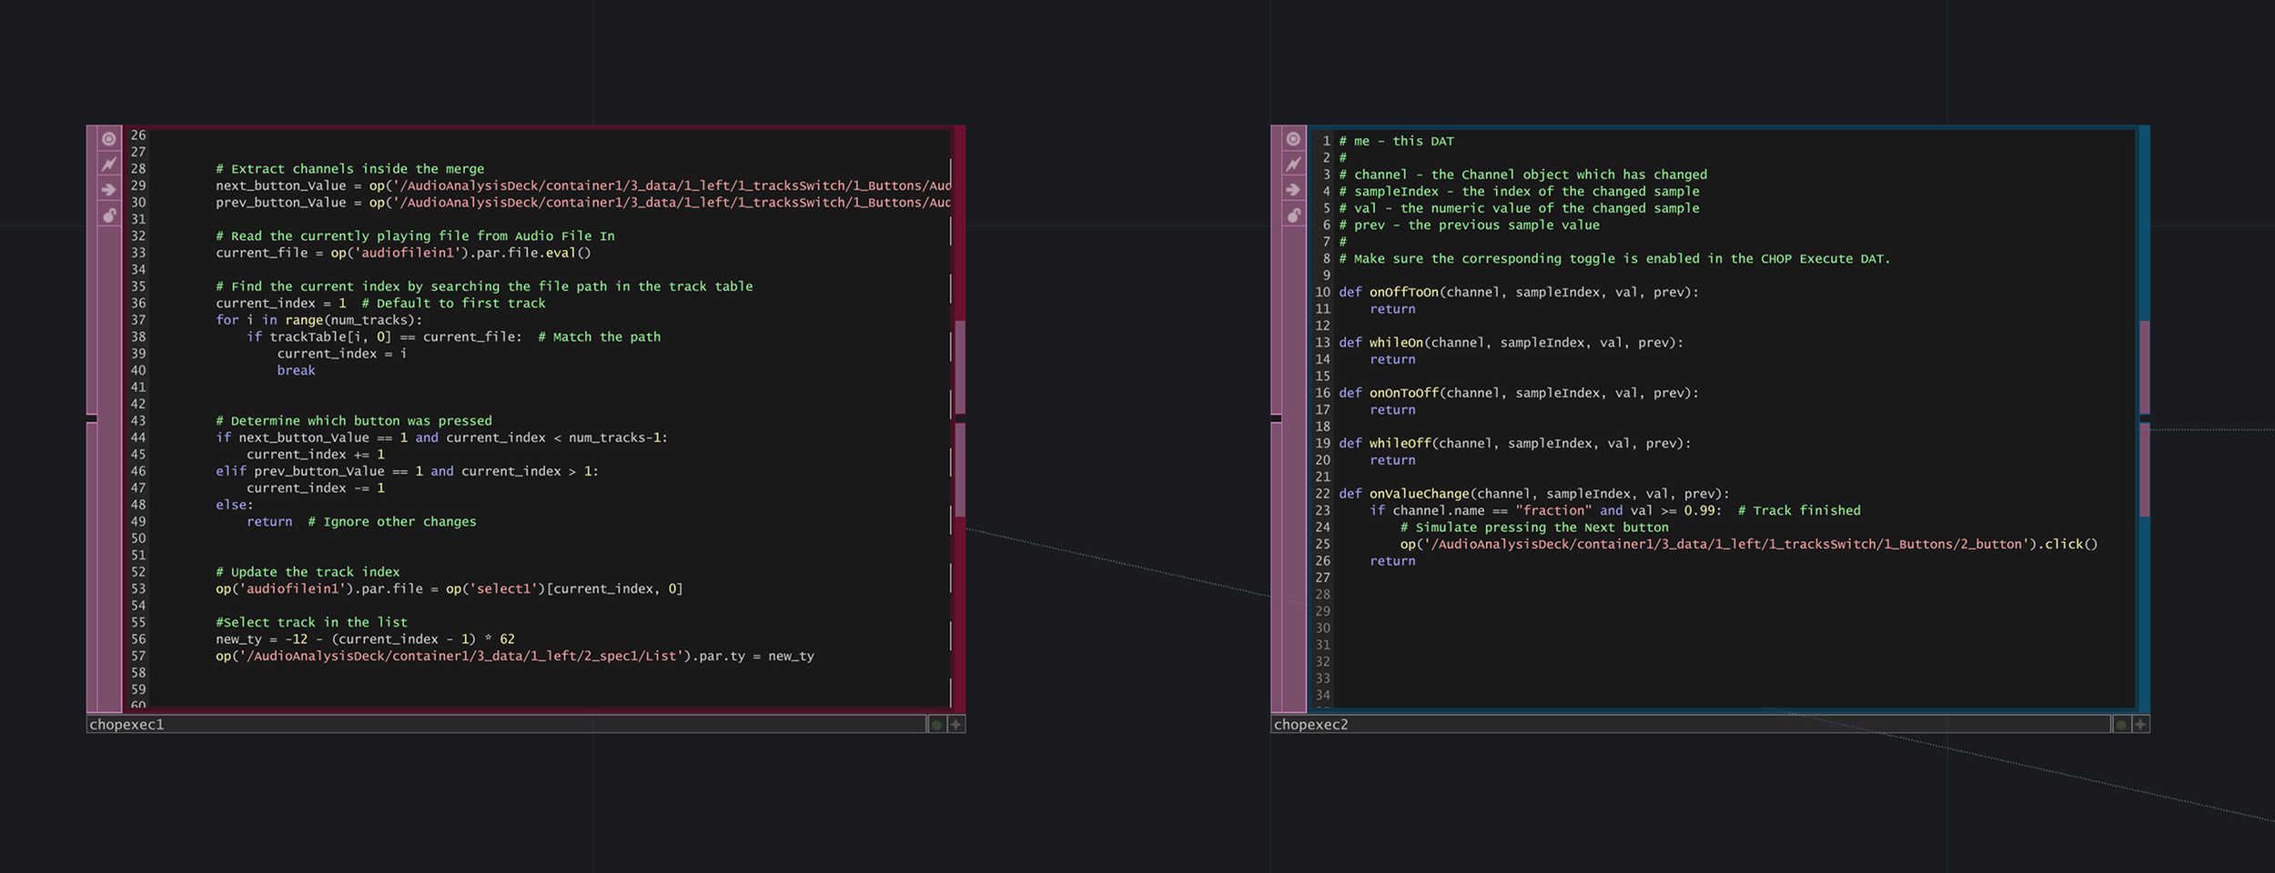Click the 'def whileOn' function definition

1511,343
